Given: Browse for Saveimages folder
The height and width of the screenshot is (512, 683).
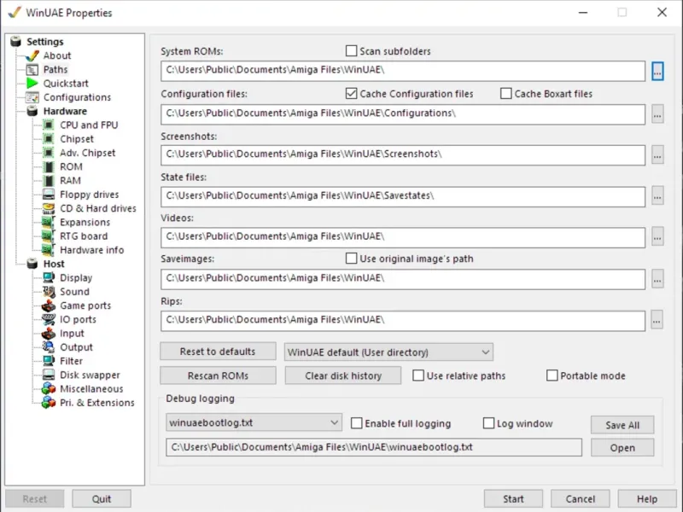Looking at the screenshot, I should tap(657, 279).
